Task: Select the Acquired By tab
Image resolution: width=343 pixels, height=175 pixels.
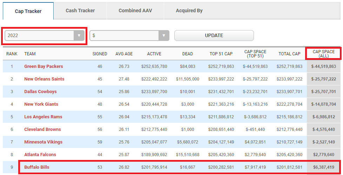Action: [189, 10]
